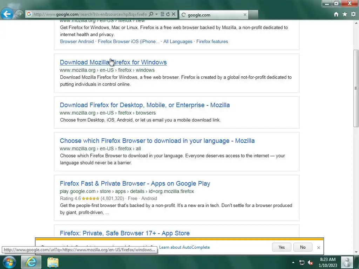Select the google.com tab
Viewport: 359px width, 269px height.
(x=213, y=15)
